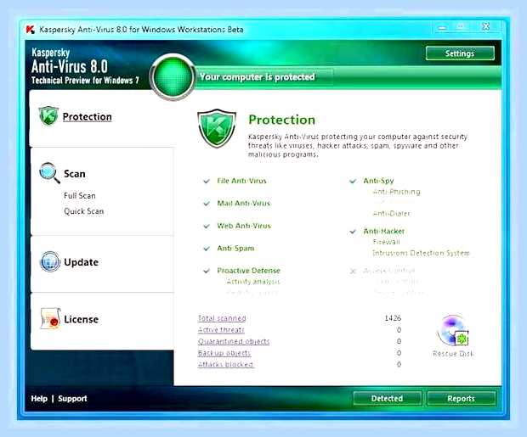
Task: Click the Update globe icon
Action: 50,261
